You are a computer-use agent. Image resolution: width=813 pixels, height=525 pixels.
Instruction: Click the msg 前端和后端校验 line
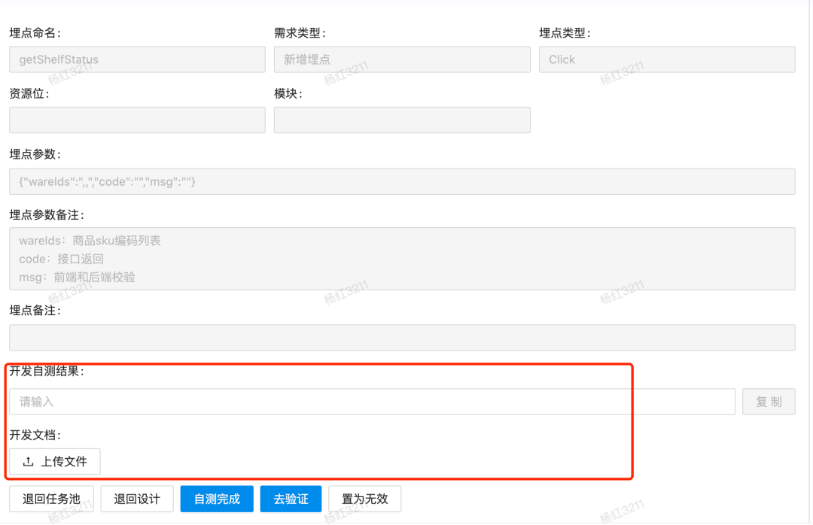click(x=78, y=278)
